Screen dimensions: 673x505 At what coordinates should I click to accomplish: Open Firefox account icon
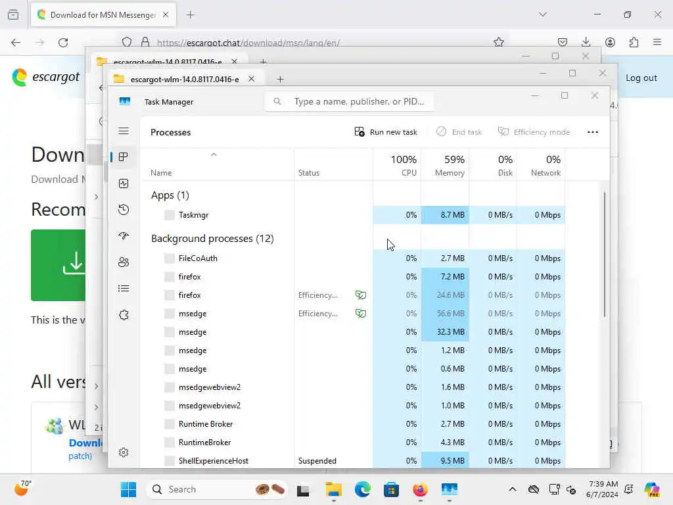610,42
